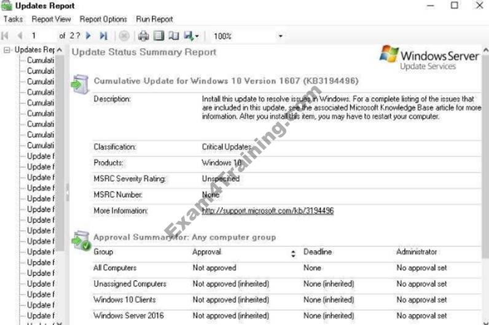The width and height of the screenshot is (489, 325).
Task: Select the Description label
Action: click(112, 99)
